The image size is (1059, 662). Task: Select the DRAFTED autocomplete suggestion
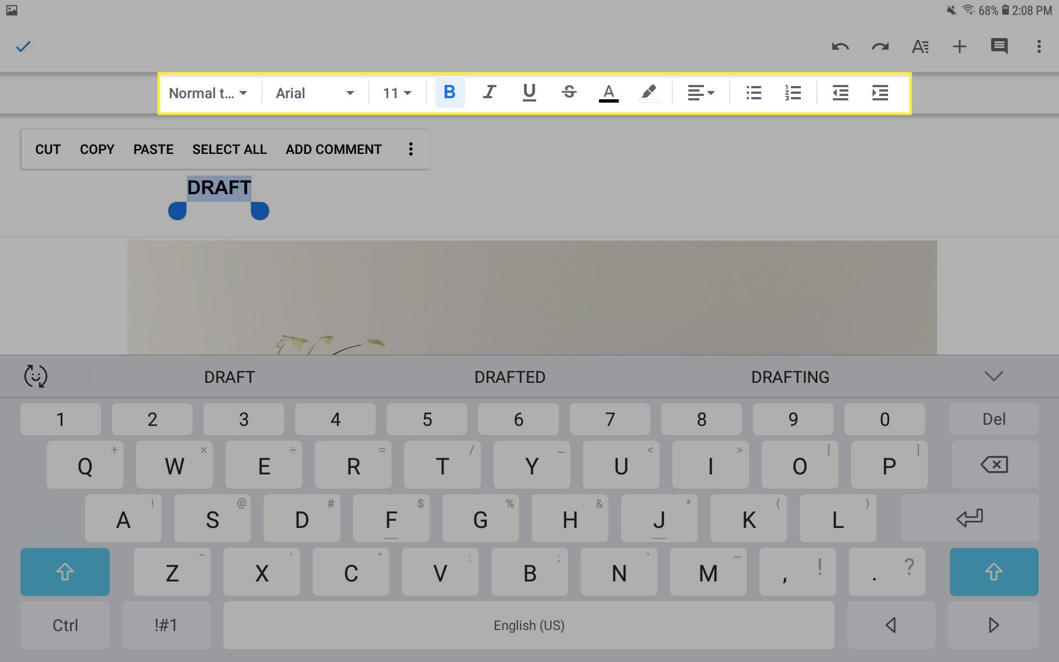pyautogui.click(x=509, y=376)
